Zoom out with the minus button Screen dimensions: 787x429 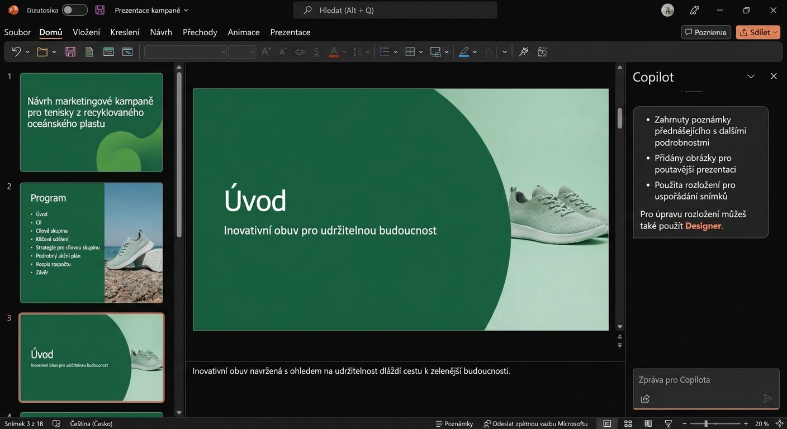685,424
